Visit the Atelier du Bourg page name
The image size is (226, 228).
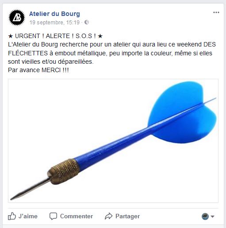point(54,14)
